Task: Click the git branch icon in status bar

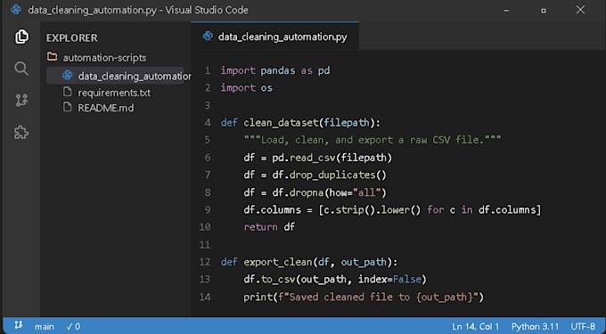Action: click(x=18, y=325)
